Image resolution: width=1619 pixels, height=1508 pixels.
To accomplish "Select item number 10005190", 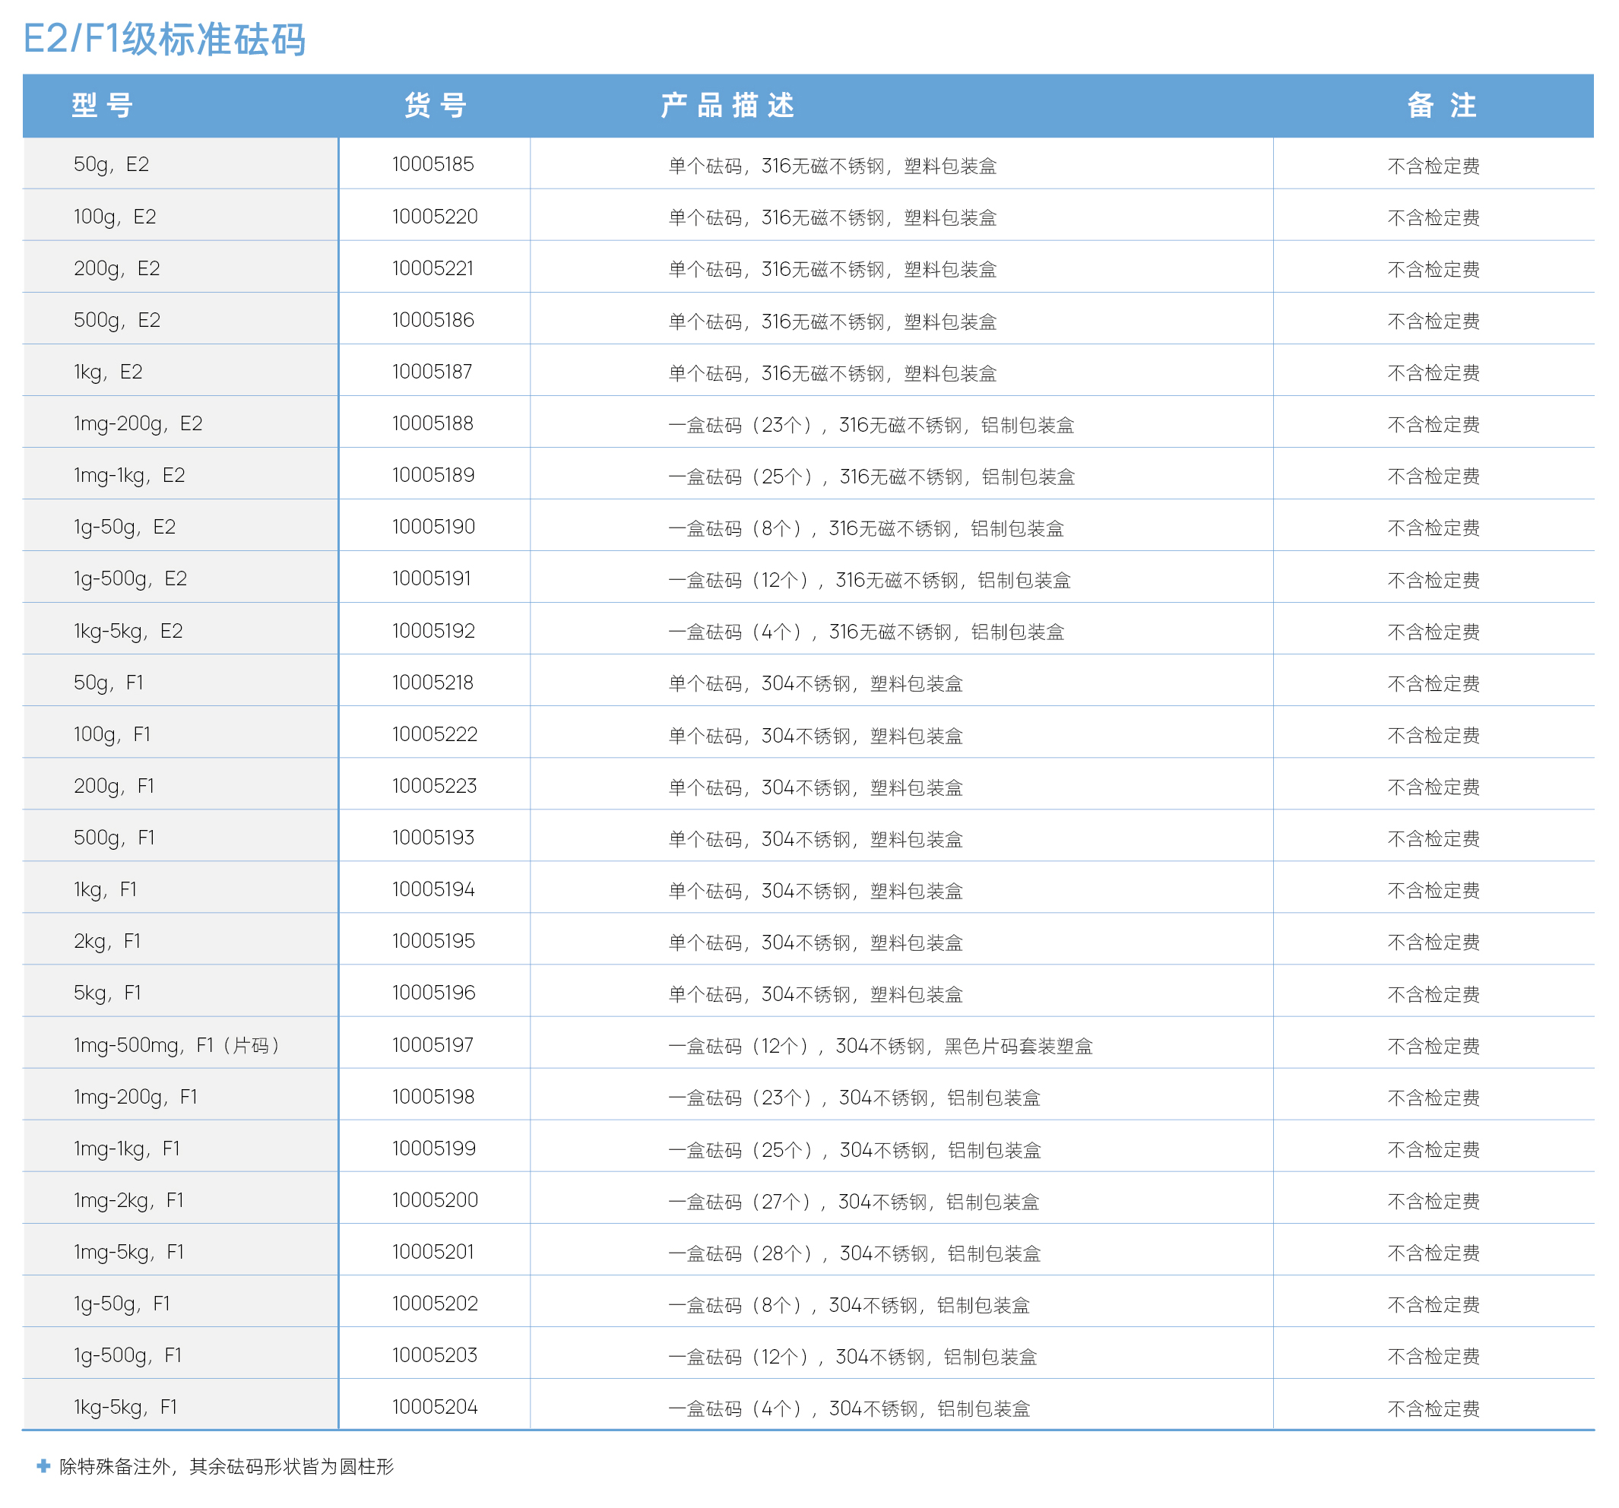I will pyautogui.click(x=433, y=527).
